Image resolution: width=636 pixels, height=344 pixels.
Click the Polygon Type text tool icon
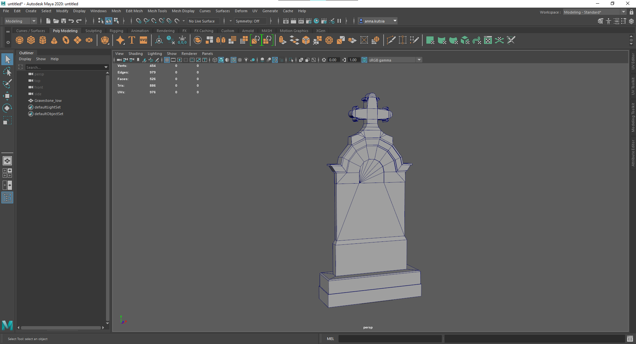point(132,40)
